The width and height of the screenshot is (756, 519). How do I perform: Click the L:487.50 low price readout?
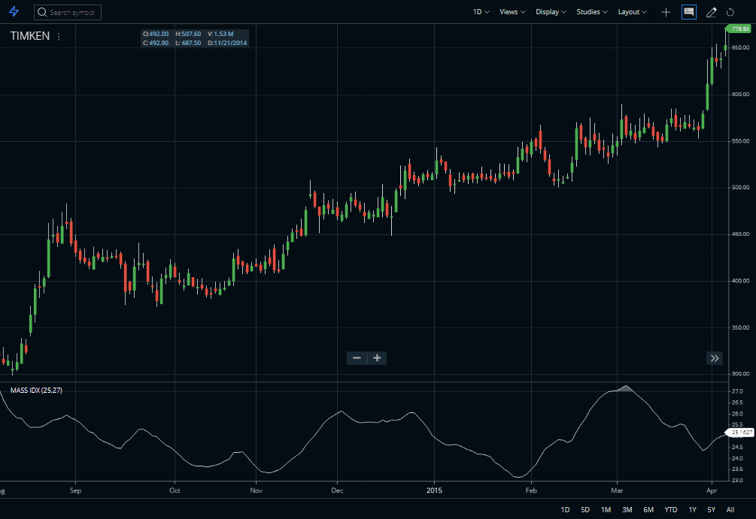(188, 43)
